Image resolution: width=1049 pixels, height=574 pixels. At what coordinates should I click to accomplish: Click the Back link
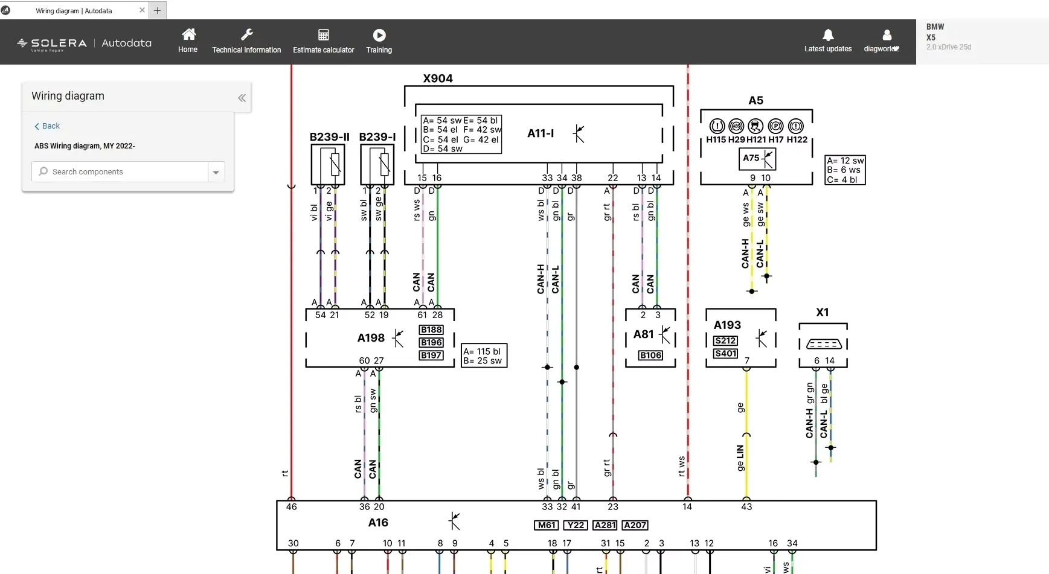click(x=47, y=126)
